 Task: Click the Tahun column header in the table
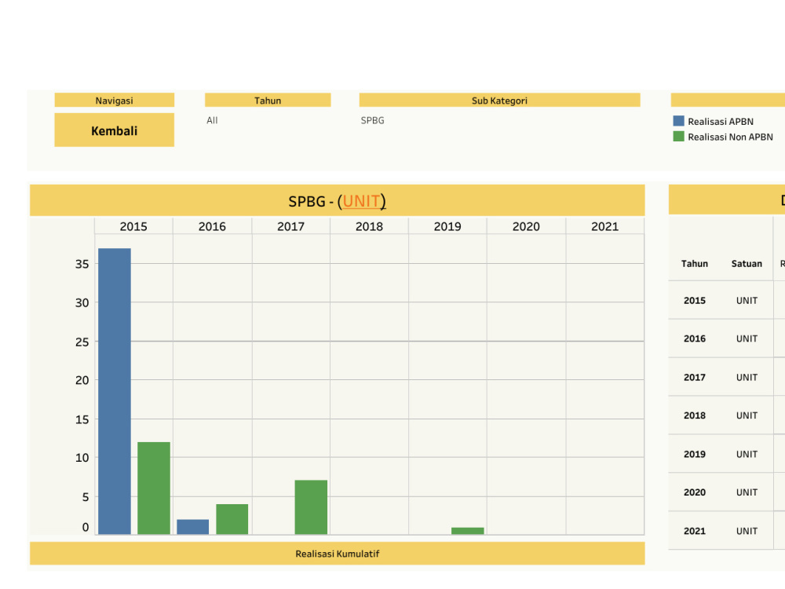[695, 264]
